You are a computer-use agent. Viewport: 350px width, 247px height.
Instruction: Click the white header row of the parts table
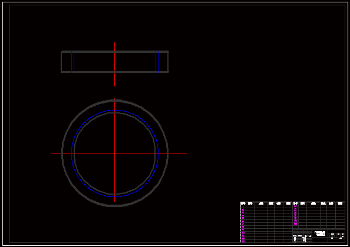(292, 203)
